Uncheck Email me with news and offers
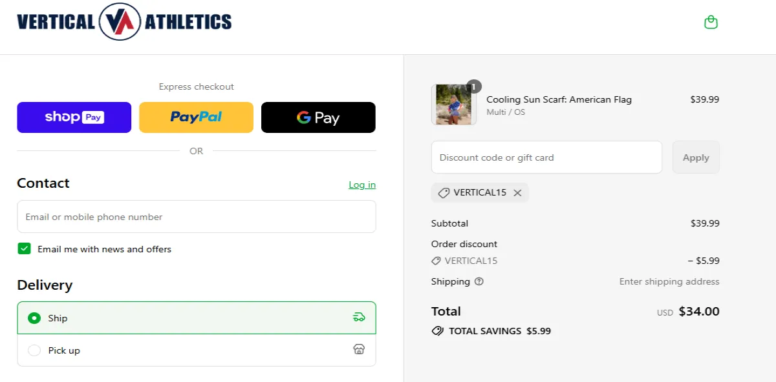 [24, 248]
